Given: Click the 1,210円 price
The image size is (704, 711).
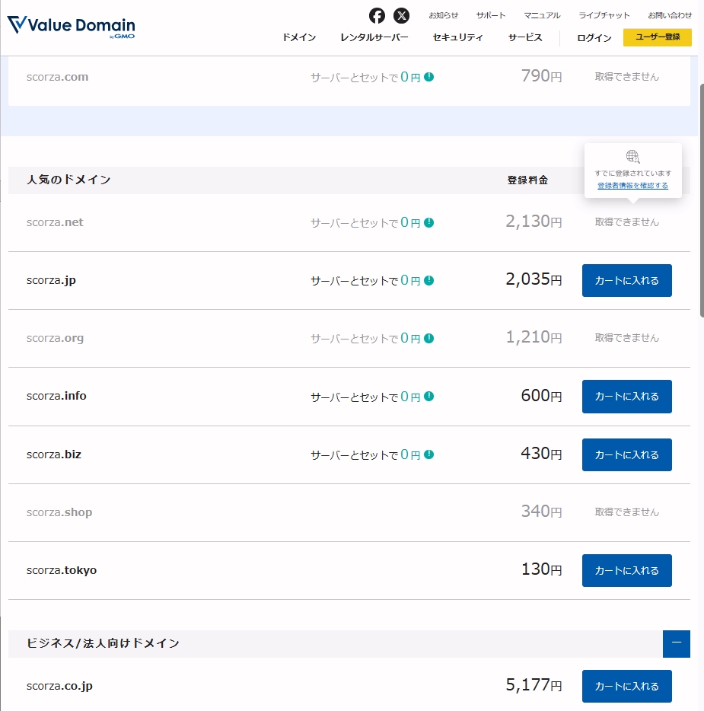Looking at the screenshot, I should coord(534,337).
